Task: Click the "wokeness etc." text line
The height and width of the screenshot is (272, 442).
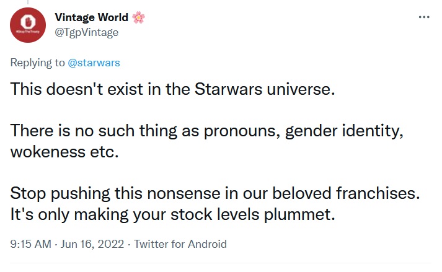Action: pos(64,152)
